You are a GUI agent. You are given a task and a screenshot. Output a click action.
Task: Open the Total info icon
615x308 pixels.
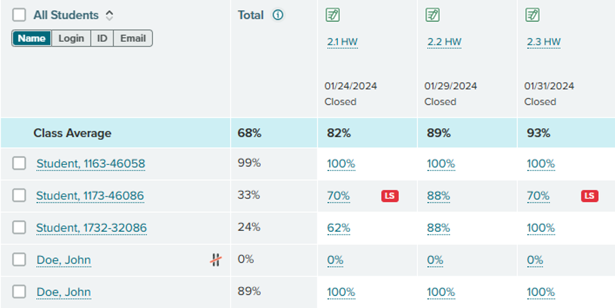(278, 16)
